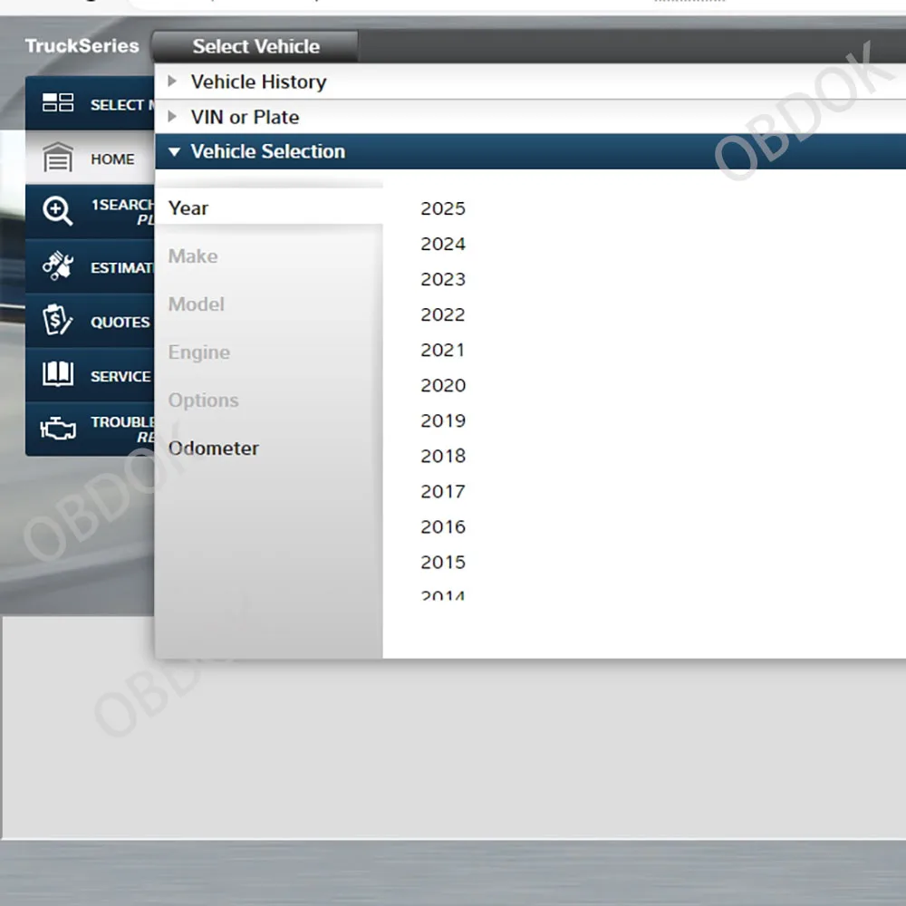Click the Trouble codes engine icon

point(58,429)
